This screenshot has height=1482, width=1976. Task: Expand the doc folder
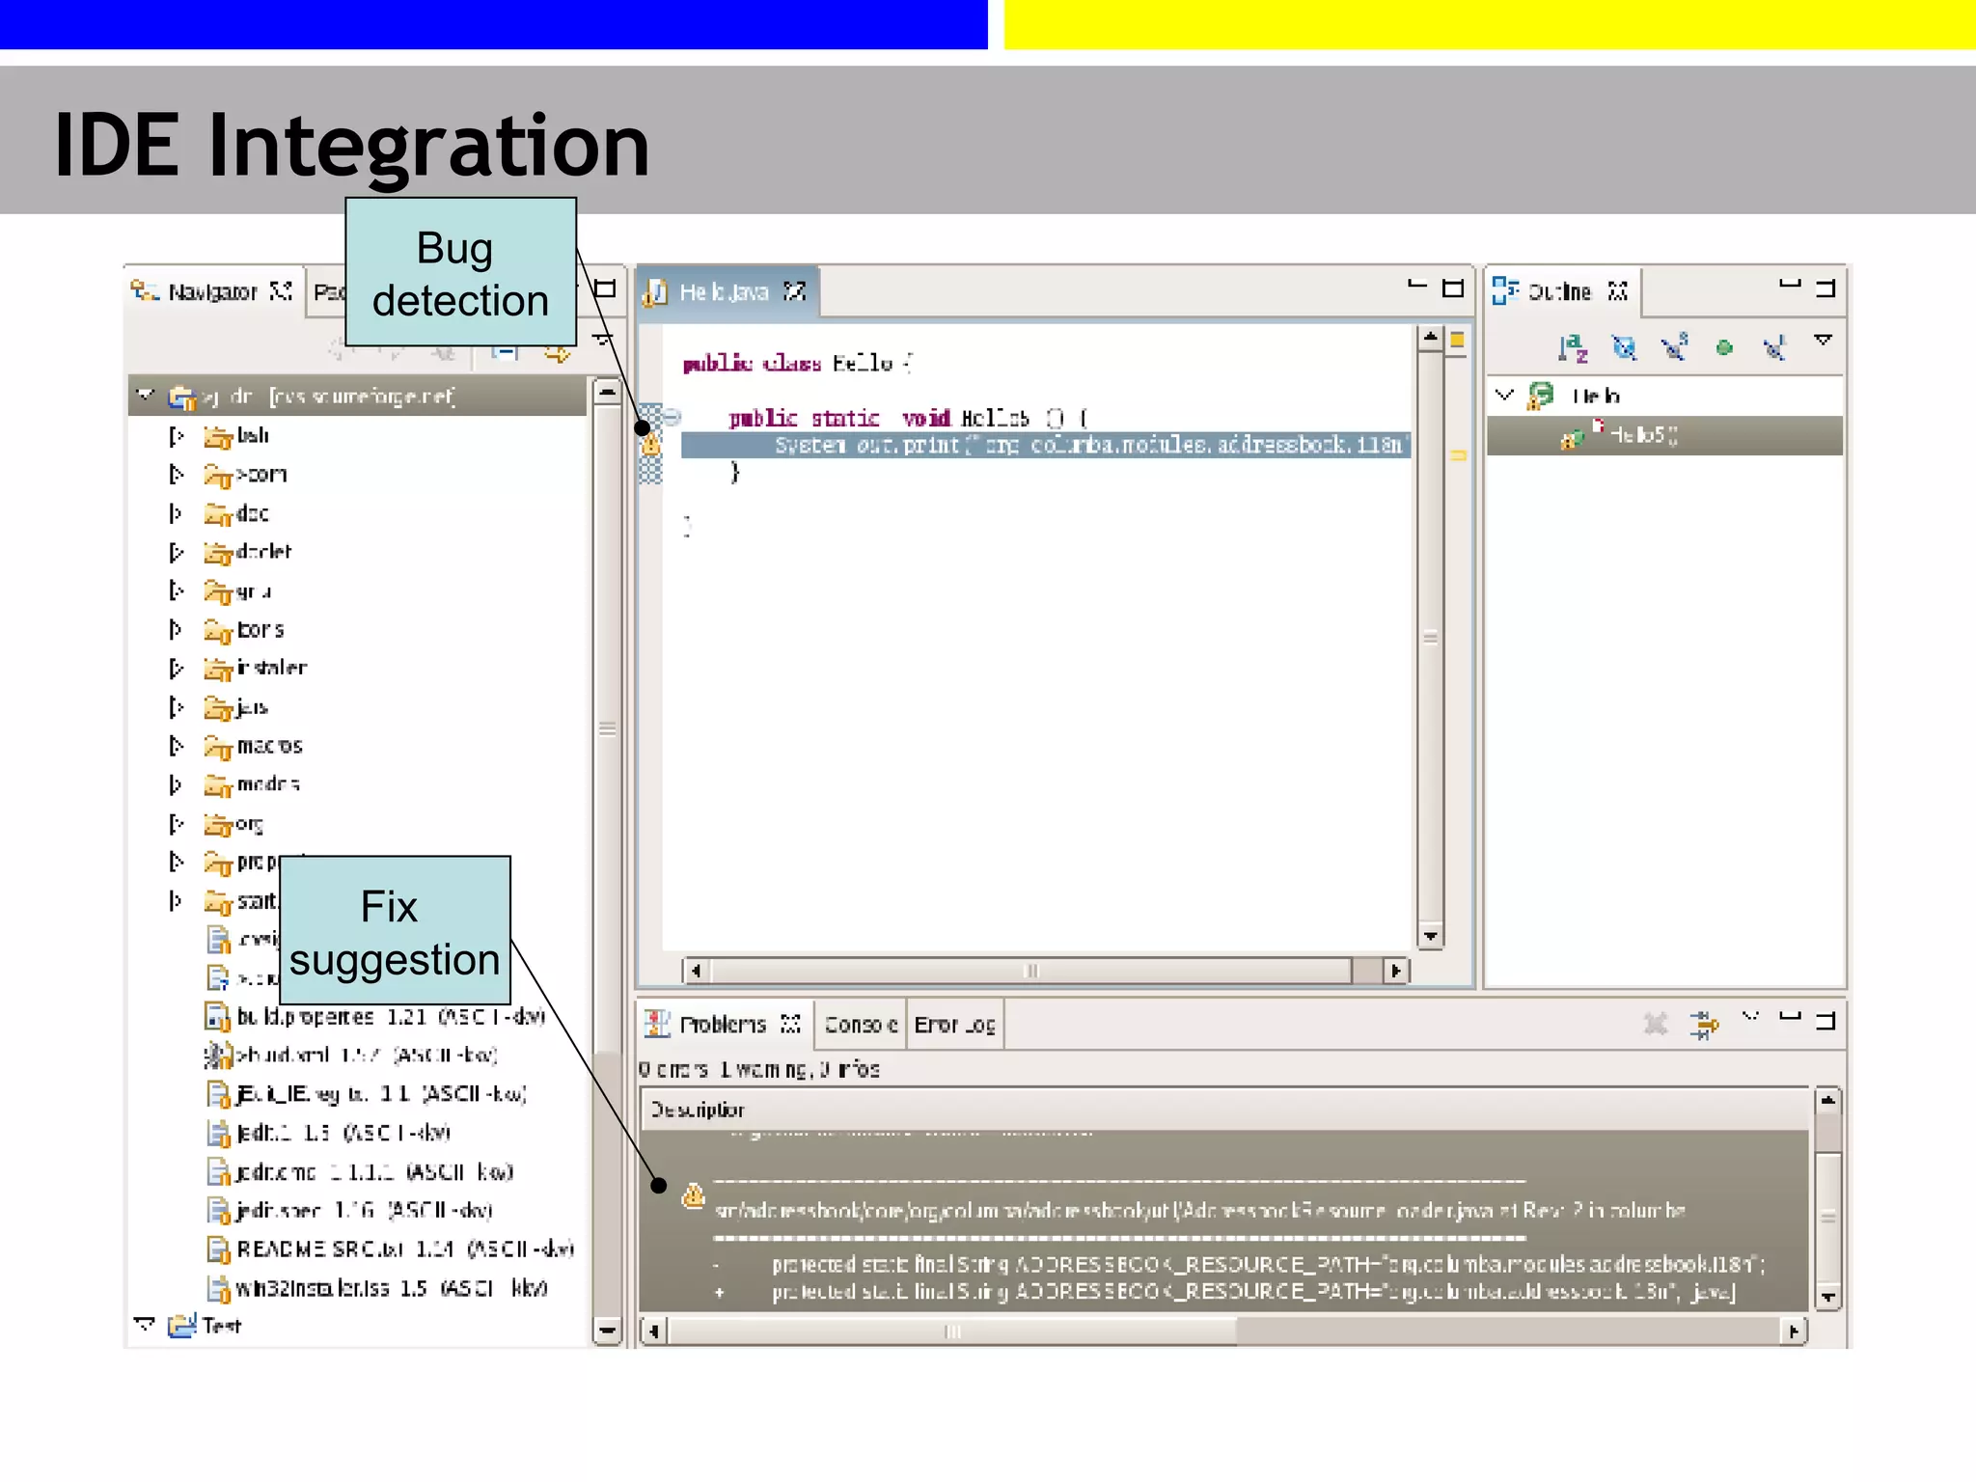[176, 513]
